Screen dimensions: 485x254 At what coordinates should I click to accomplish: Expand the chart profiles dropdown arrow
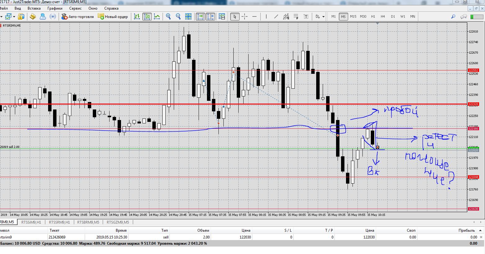click(14, 17)
